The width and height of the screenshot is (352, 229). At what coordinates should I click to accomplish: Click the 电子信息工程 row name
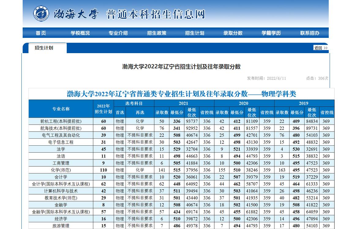(61, 142)
